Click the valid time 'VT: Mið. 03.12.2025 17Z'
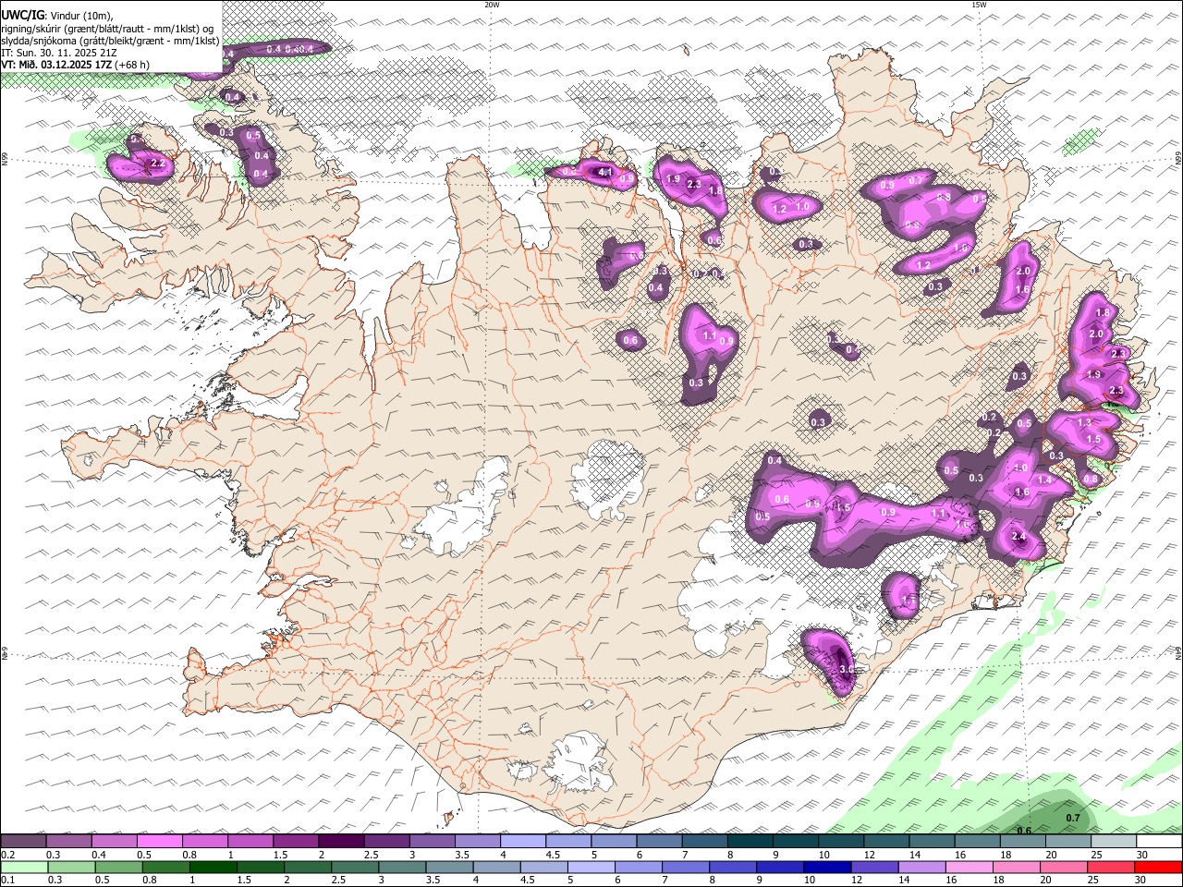Viewport: 1183px width, 887px height. tap(56, 65)
